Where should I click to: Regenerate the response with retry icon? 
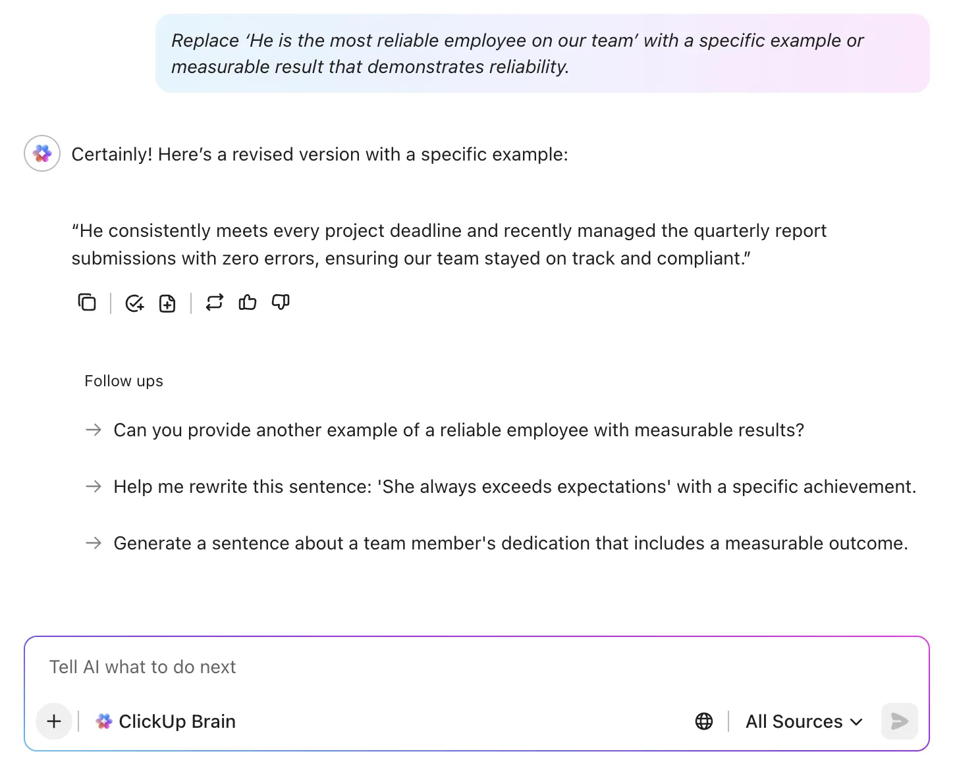[x=215, y=302]
